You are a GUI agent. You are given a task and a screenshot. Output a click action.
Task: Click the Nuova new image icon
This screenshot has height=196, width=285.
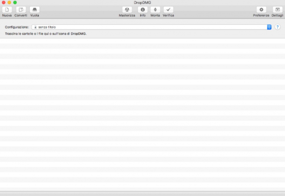pos(7,10)
